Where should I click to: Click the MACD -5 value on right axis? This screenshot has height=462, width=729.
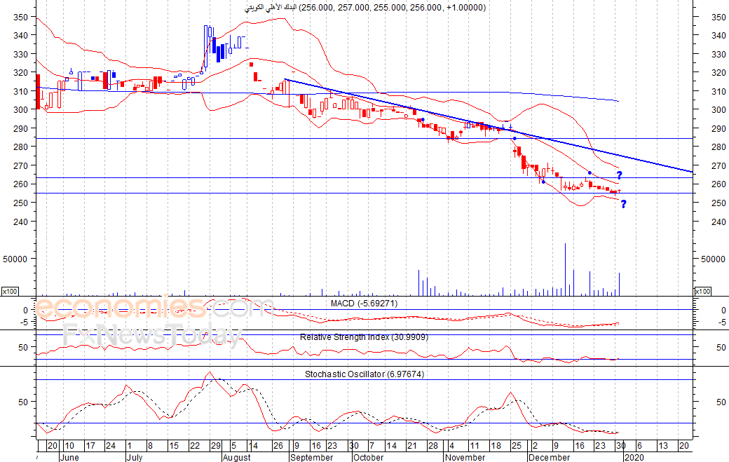(721, 322)
